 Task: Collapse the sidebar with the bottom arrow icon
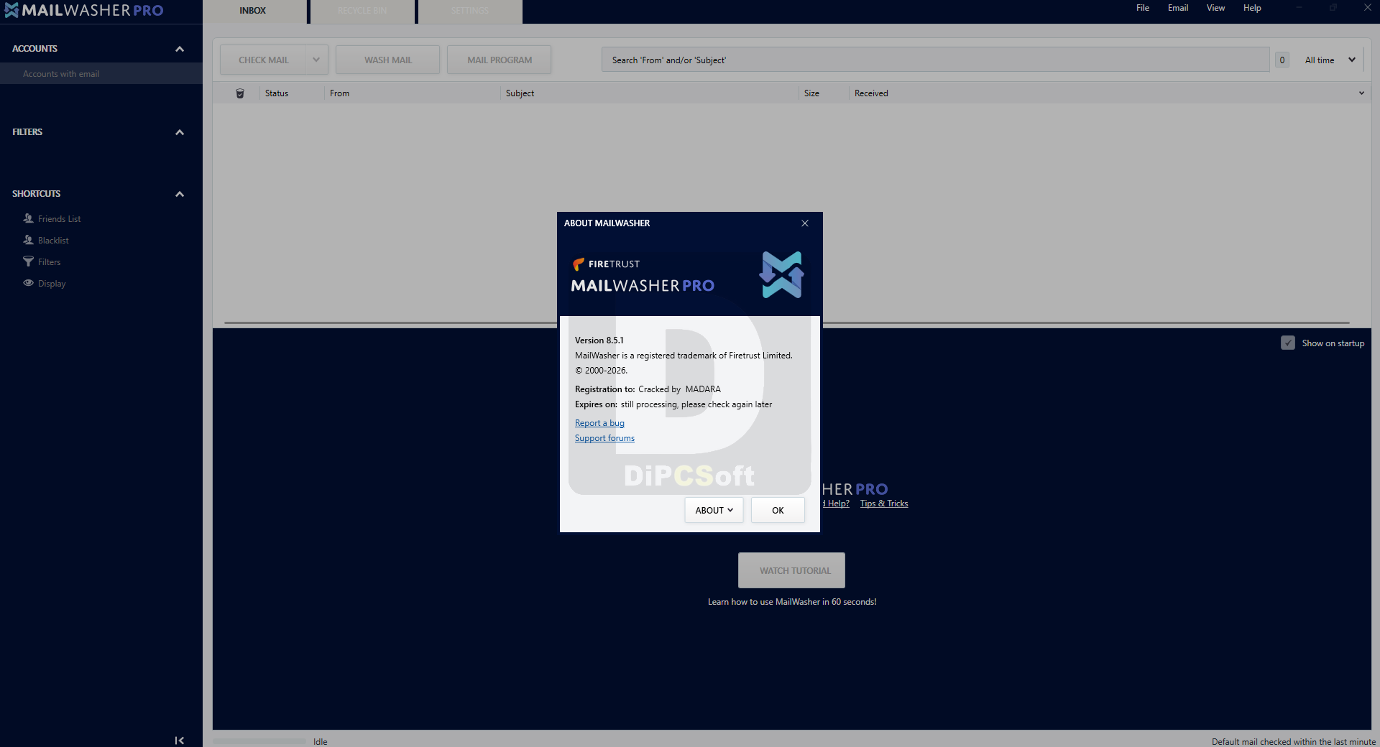coord(180,741)
